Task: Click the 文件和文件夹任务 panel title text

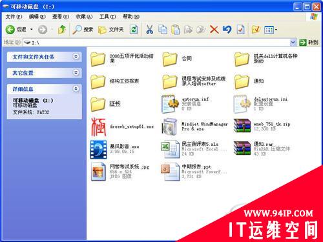Action: (34, 57)
